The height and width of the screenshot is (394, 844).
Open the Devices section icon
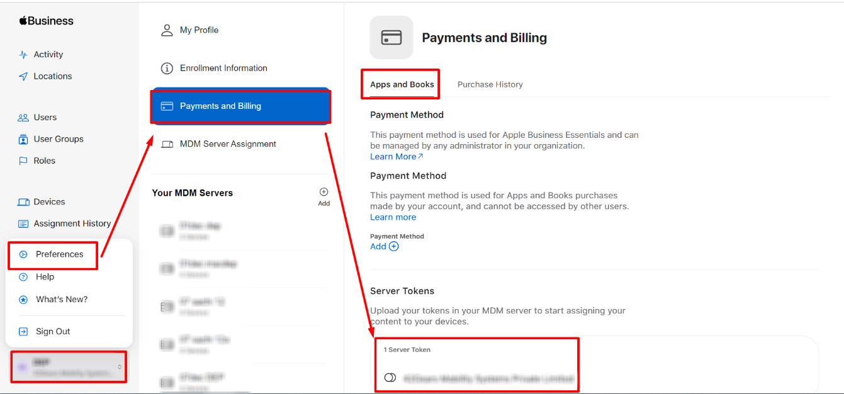click(x=22, y=201)
